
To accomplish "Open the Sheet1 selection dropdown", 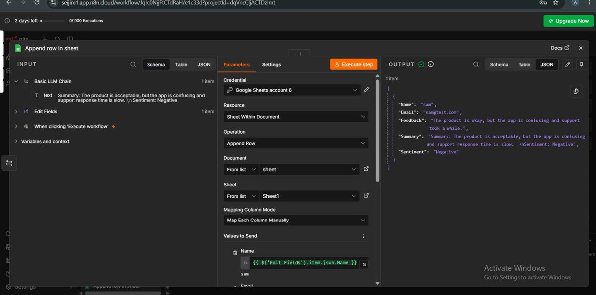I will point(309,196).
